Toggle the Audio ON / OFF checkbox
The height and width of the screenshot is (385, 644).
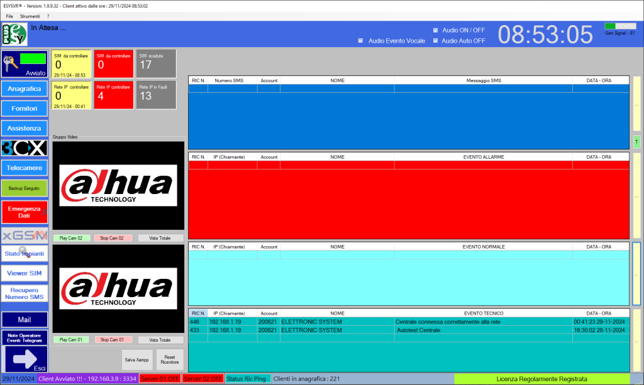(x=435, y=30)
